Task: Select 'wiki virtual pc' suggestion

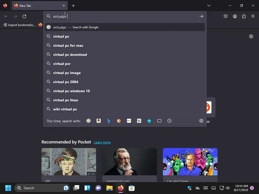Action: point(125,109)
